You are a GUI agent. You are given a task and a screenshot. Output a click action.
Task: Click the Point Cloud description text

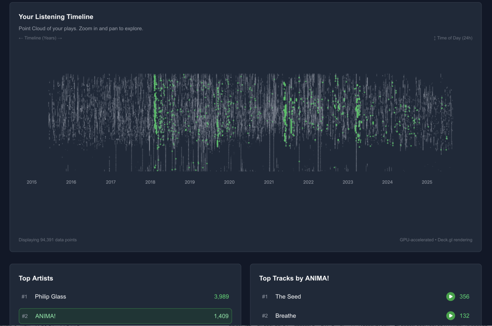[81, 28]
